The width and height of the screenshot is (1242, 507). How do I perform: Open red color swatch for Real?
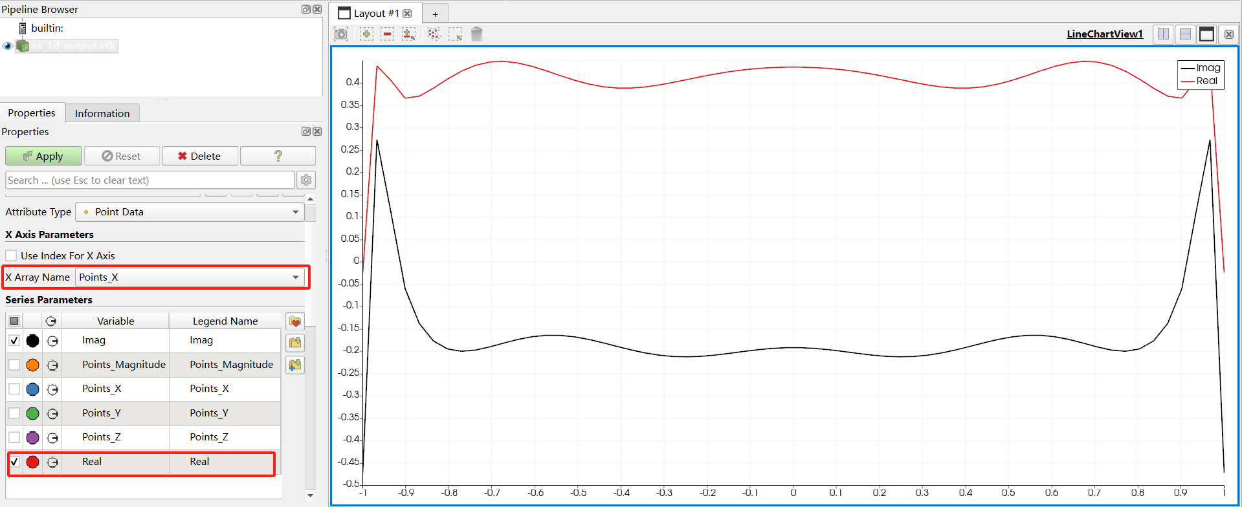(x=33, y=462)
